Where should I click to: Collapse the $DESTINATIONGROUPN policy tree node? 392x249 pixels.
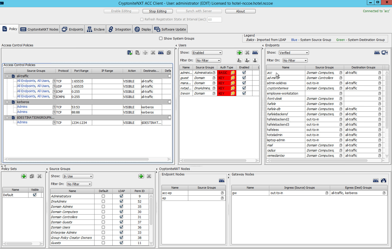(x=7, y=118)
